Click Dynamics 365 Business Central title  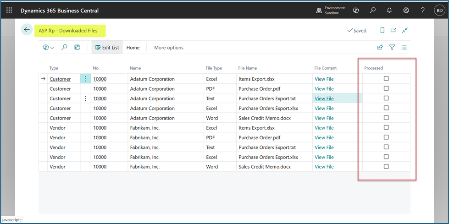(60, 11)
